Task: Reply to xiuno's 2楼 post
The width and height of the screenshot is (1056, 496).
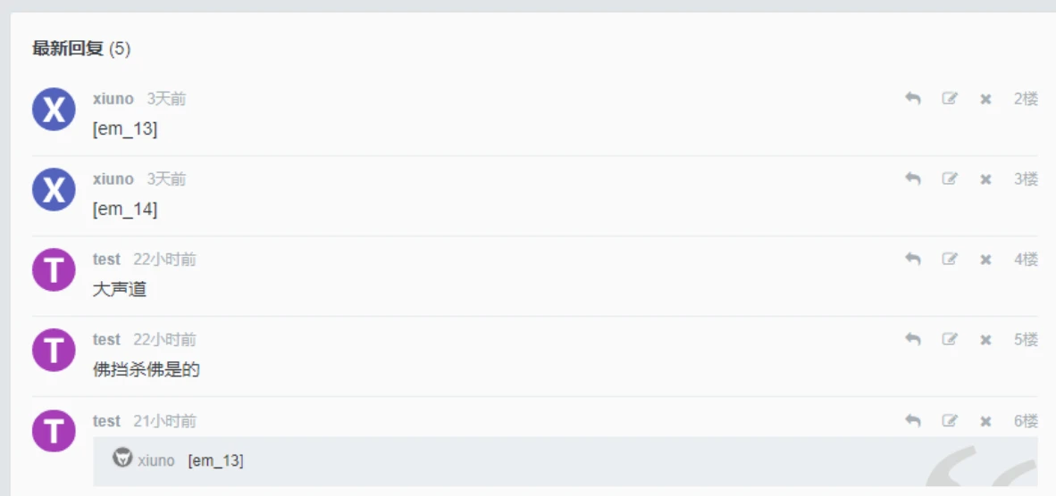Action: 912,99
